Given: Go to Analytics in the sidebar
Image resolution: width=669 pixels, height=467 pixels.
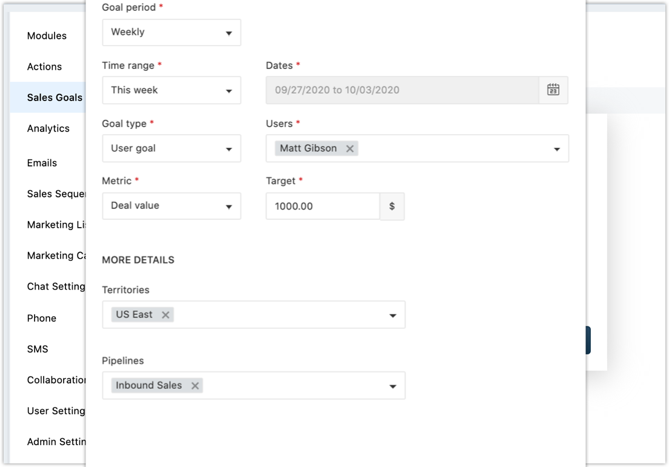Looking at the screenshot, I should click(48, 128).
